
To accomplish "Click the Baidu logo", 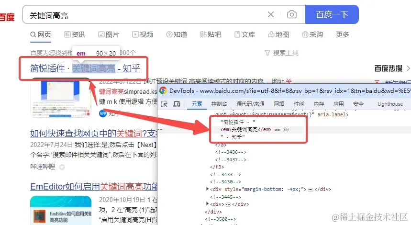I will tap(7, 17).
